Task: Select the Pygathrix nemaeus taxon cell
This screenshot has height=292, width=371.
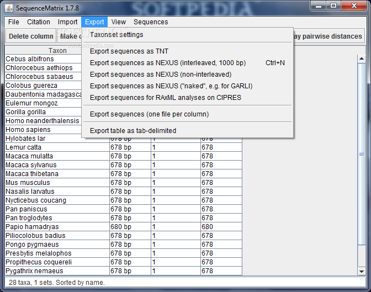Action: [x=57, y=271]
